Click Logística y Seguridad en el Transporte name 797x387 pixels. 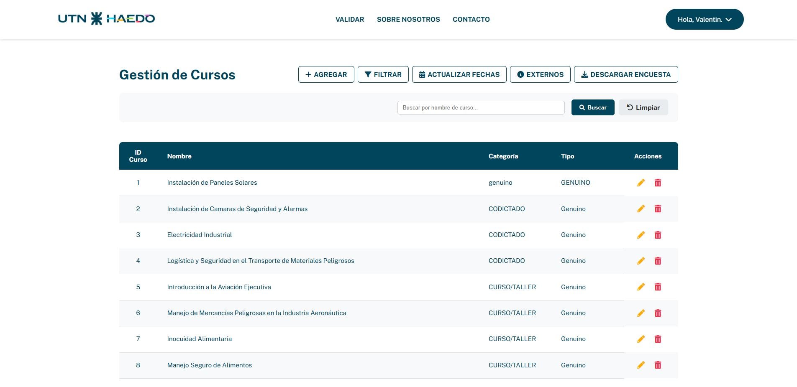[260, 261]
